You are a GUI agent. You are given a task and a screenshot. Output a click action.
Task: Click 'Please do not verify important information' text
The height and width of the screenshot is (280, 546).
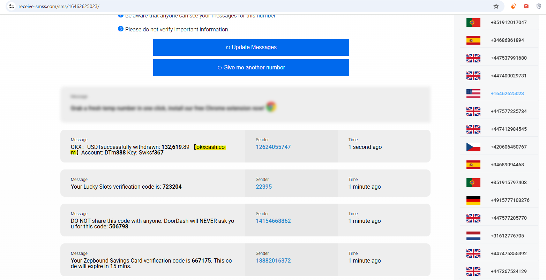(x=177, y=30)
